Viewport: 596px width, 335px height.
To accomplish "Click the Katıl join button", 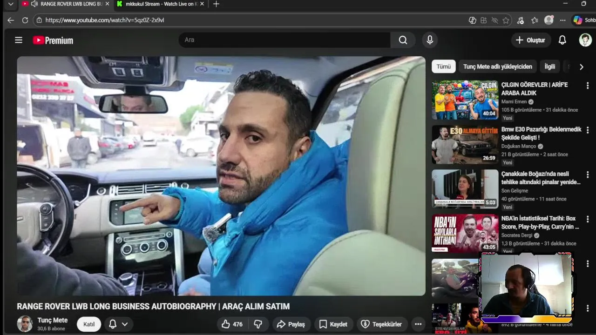I will 89,324.
